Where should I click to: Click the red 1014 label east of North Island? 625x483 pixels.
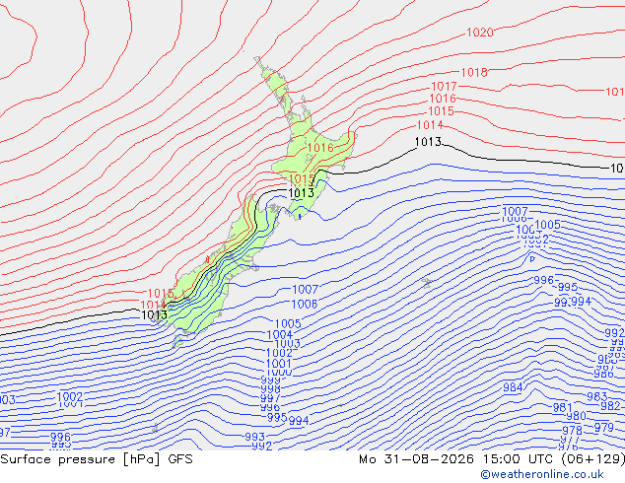click(430, 125)
